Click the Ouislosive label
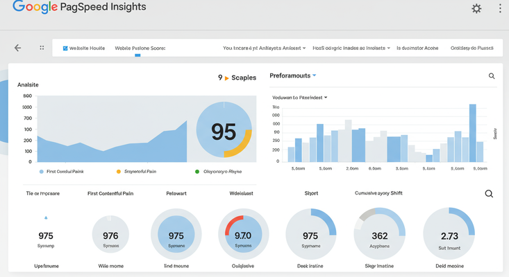The width and height of the screenshot is (509, 277). click(243, 266)
